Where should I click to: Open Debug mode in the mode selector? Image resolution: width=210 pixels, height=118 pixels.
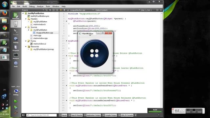pyautogui.click(x=16, y=40)
